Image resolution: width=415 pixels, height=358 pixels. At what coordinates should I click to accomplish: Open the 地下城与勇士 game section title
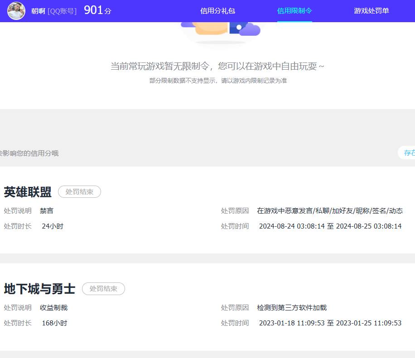coord(39,289)
